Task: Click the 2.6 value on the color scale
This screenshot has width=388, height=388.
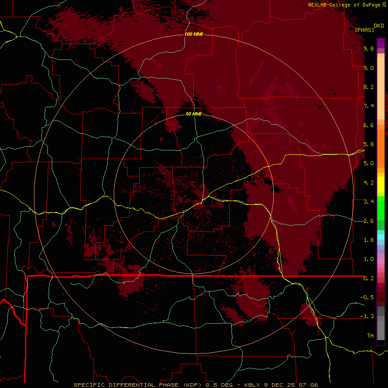Action: point(369,221)
